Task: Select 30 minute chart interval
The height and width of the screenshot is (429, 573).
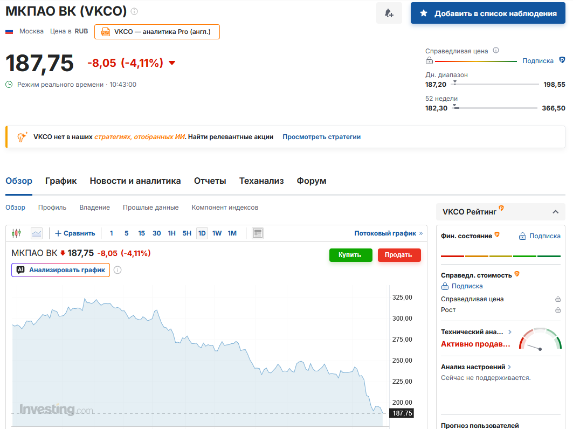Action: click(157, 233)
